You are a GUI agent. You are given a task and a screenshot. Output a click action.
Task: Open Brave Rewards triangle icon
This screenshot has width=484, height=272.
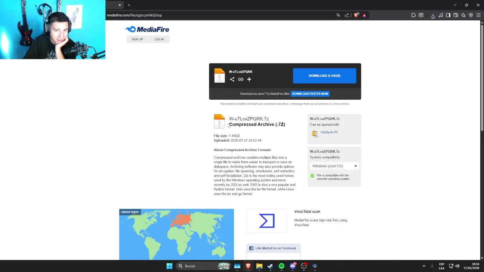[x=364, y=15]
